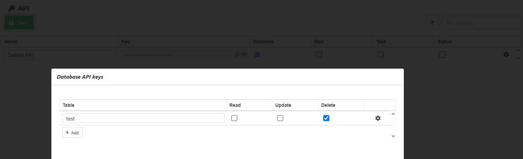Toggle the Status checkbox for Delete API

[x=442, y=55]
